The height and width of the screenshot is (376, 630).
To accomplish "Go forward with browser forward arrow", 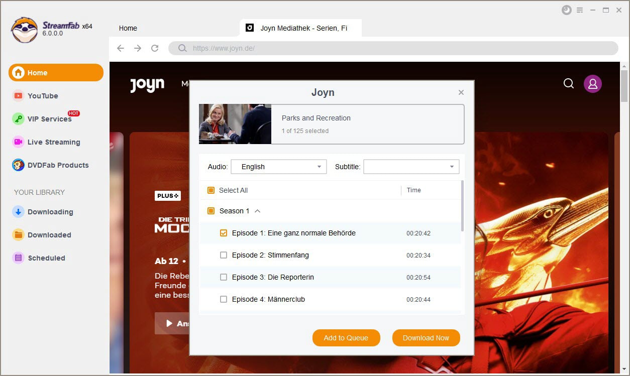I will pyautogui.click(x=138, y=48).
